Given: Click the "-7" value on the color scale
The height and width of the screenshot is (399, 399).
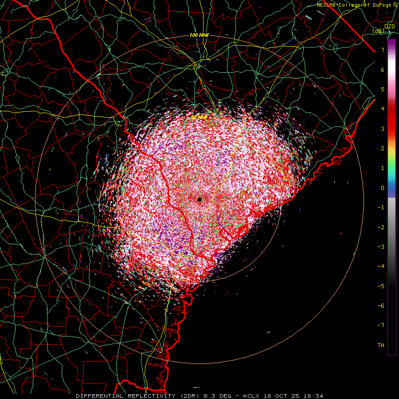Looking at the screenshot, I should 381,325.
